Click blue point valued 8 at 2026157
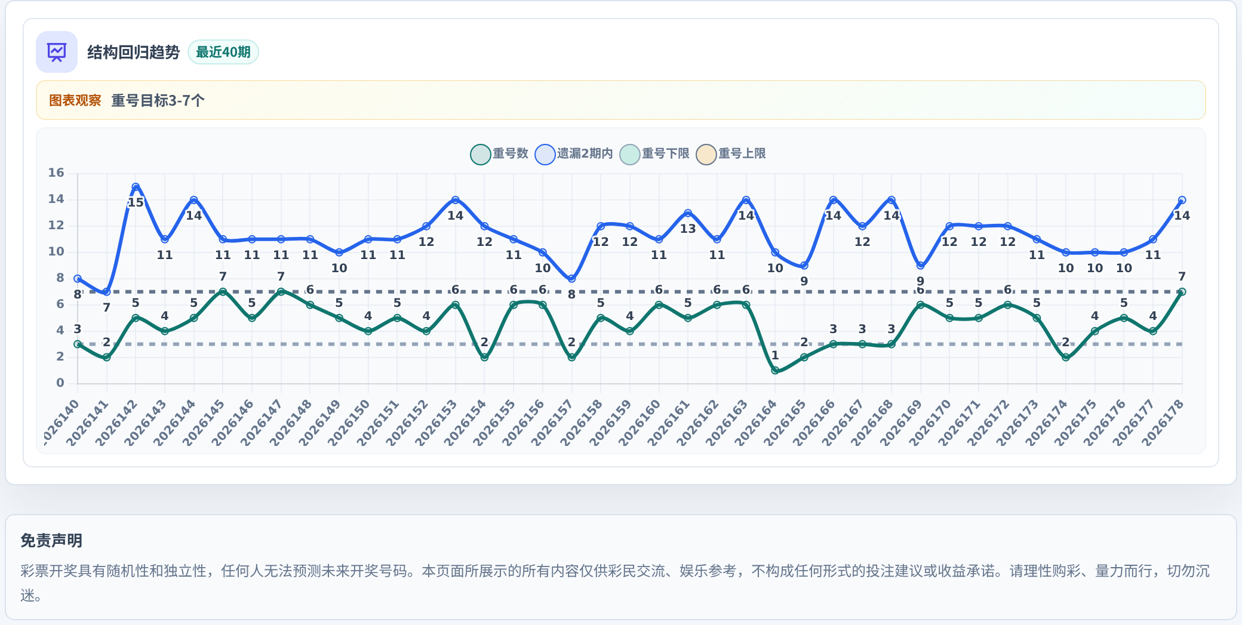Viewport: 1242px width, 625px height. click(571, 279)
